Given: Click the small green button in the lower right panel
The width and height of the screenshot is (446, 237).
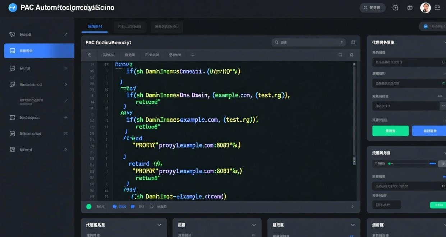Looking at the screenshot, I should pyautogui.click(x=438, y=205).
